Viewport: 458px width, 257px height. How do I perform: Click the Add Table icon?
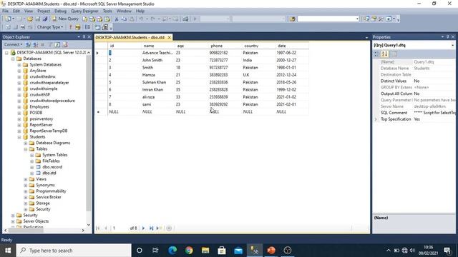pos(97,27)
